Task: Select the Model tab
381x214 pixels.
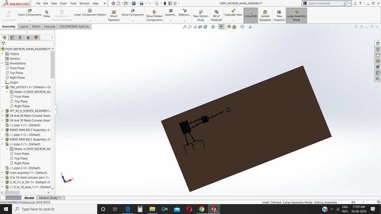Action: (x=29, y=198)
